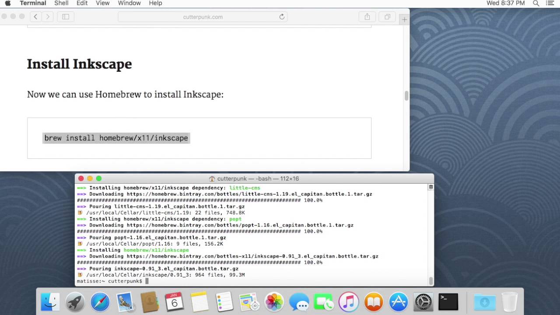Open Contacts book icon in Dock
560x315 pixels.
(150, 302)
